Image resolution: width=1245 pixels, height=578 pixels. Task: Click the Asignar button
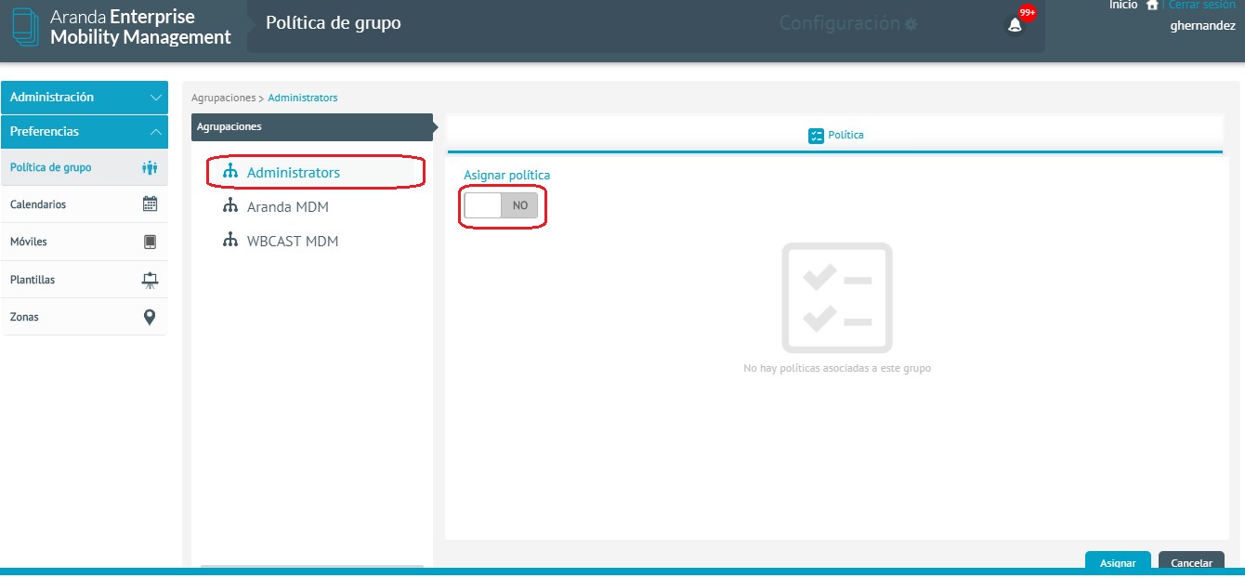(1118, 562)
